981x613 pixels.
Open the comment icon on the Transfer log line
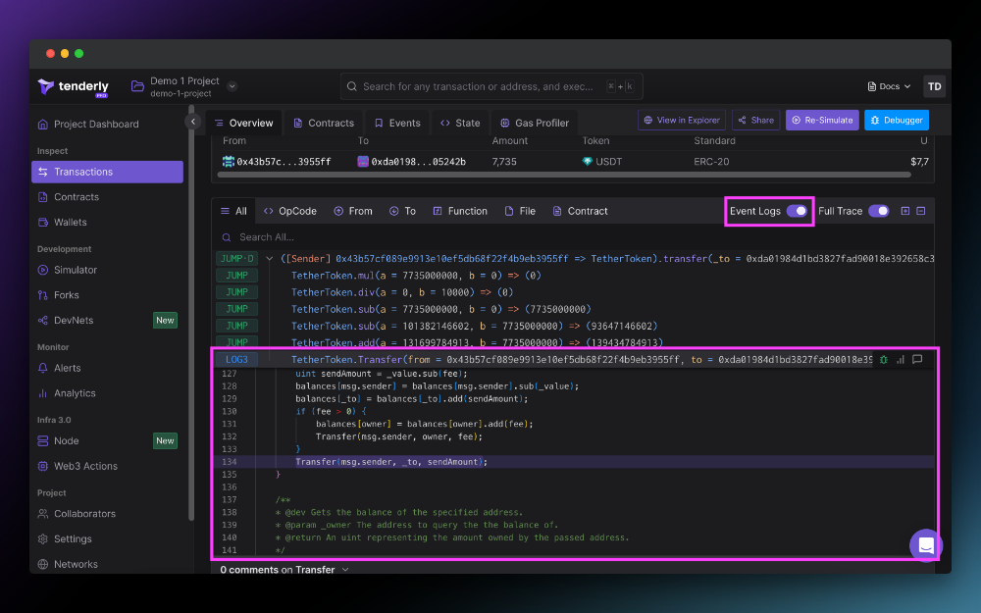pyautogui.click(x=915, y=360)
